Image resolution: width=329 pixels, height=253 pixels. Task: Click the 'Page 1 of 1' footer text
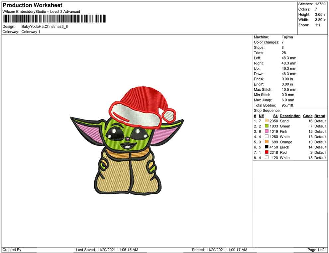pos(317,250)
